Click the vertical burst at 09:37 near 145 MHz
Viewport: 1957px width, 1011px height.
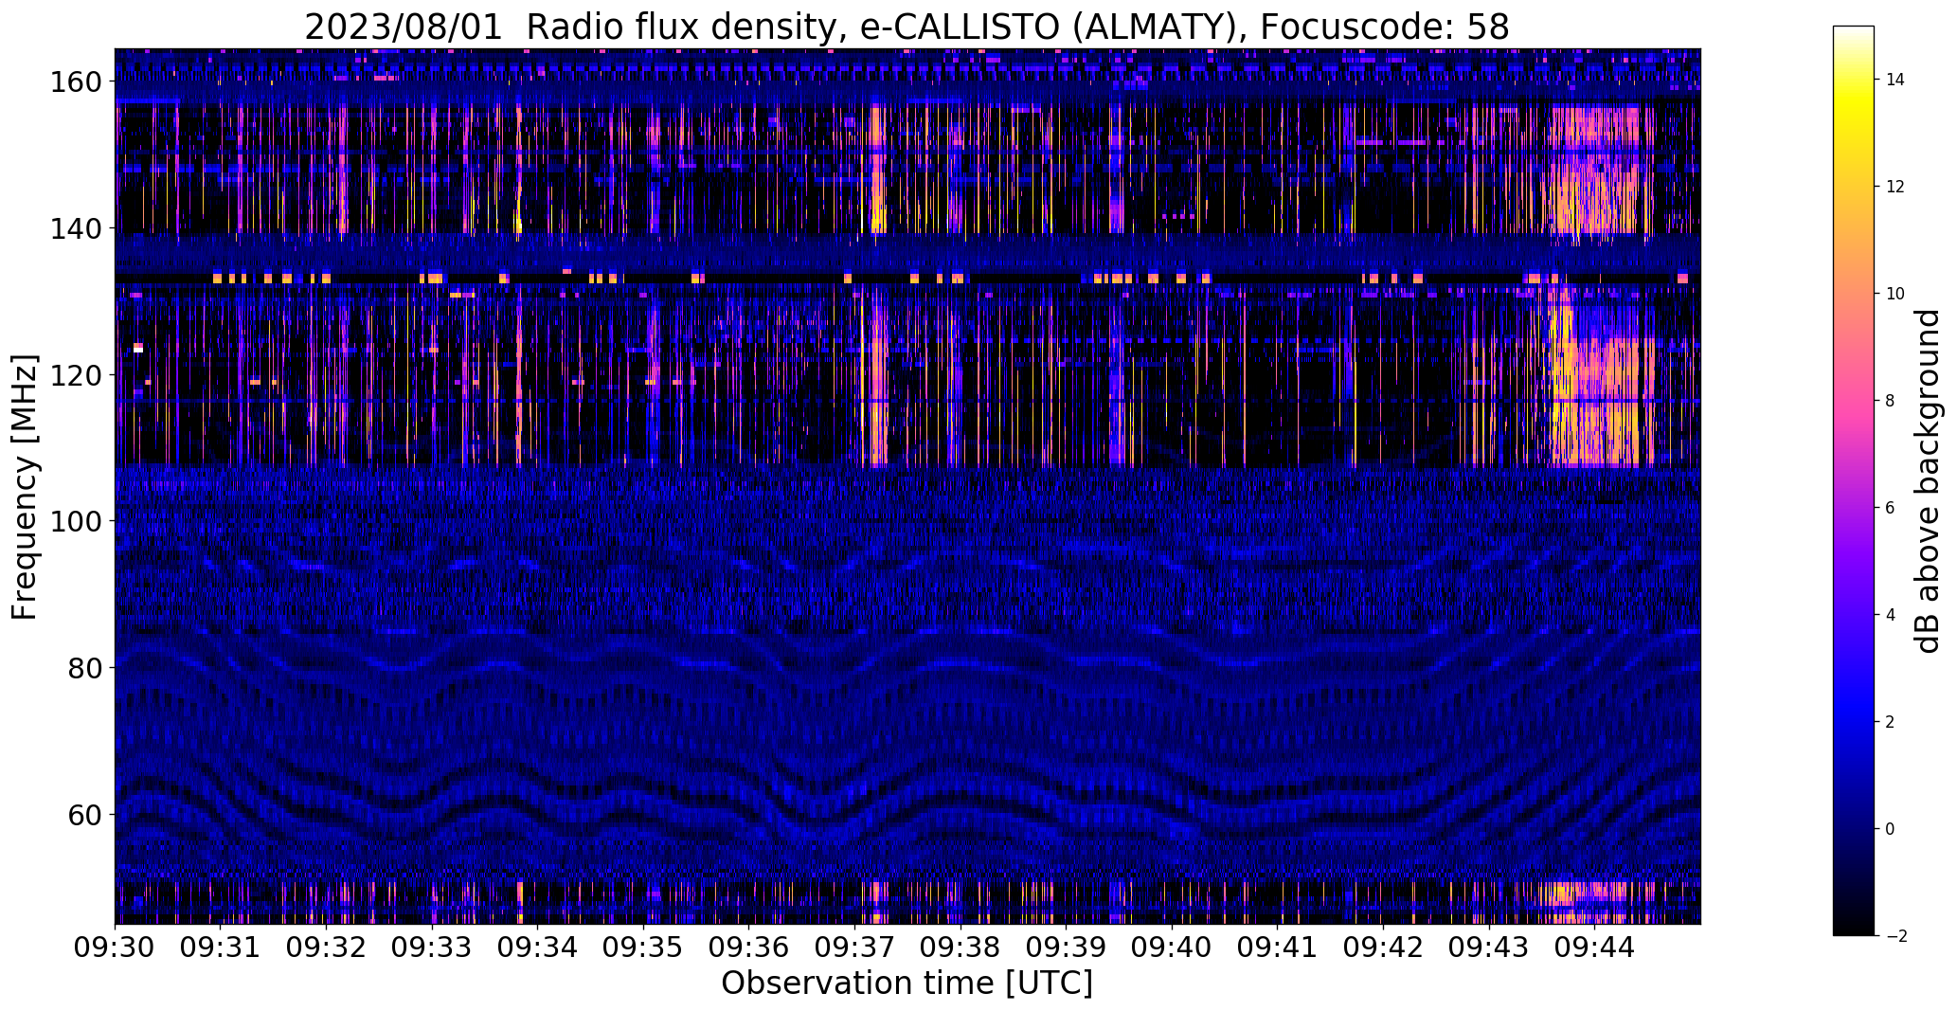tap(878, 171)
